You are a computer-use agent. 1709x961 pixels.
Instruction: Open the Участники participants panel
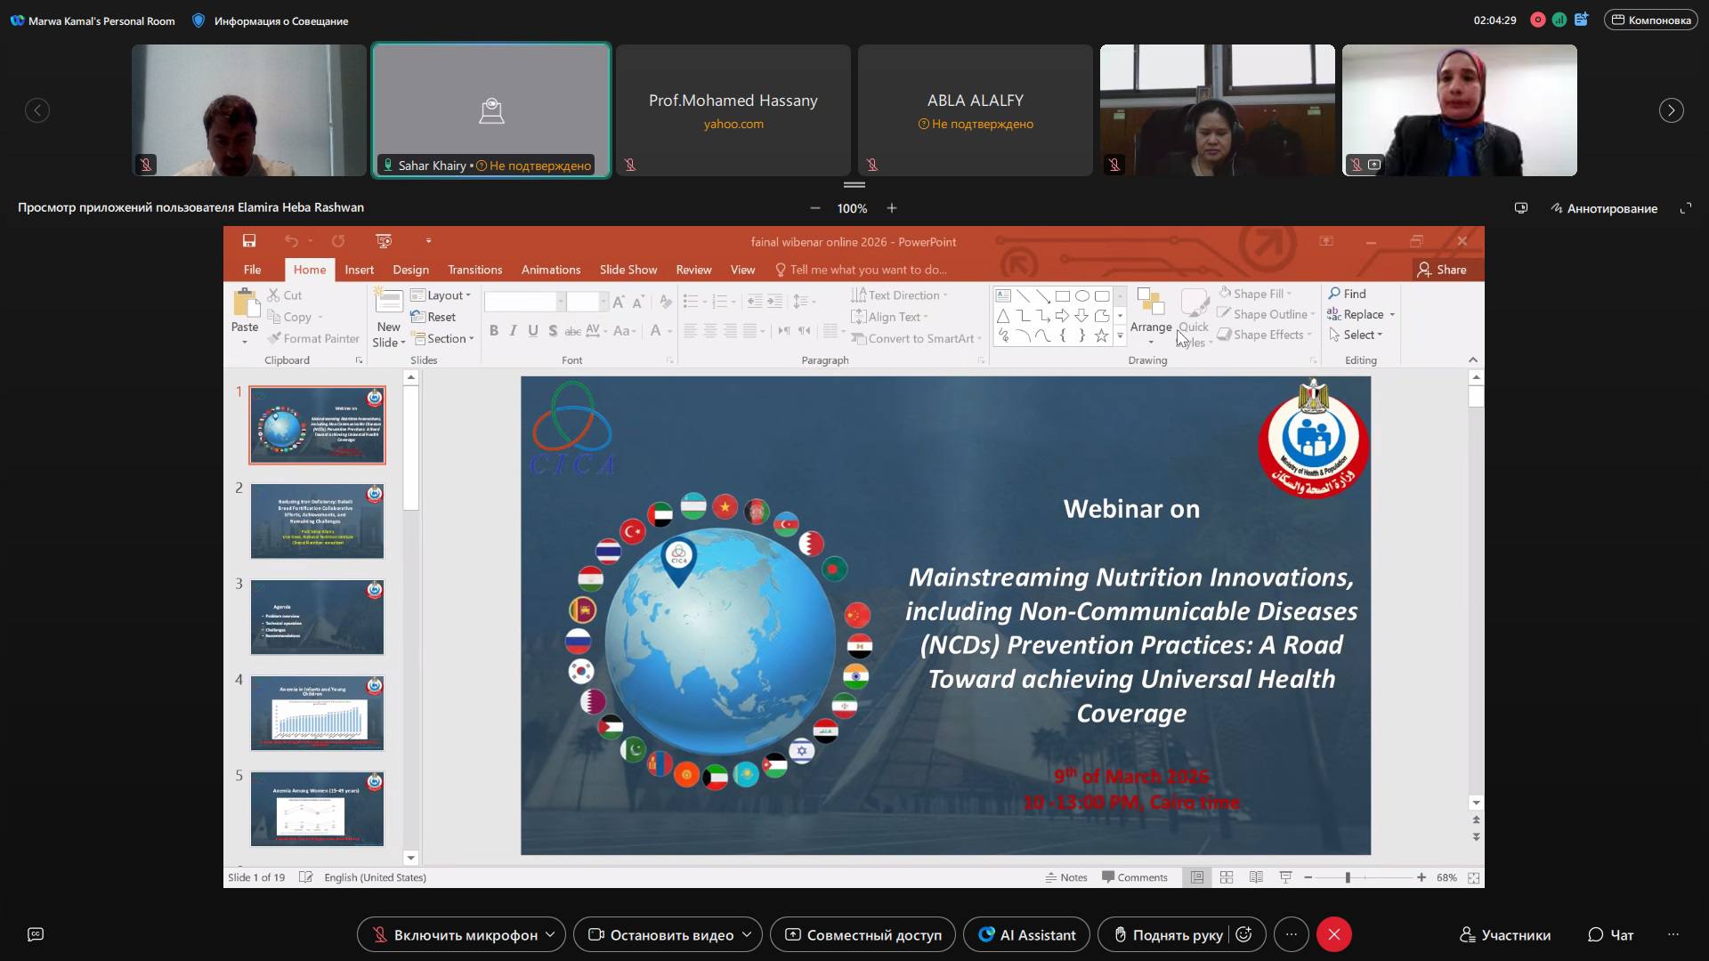coord(1505,934)
